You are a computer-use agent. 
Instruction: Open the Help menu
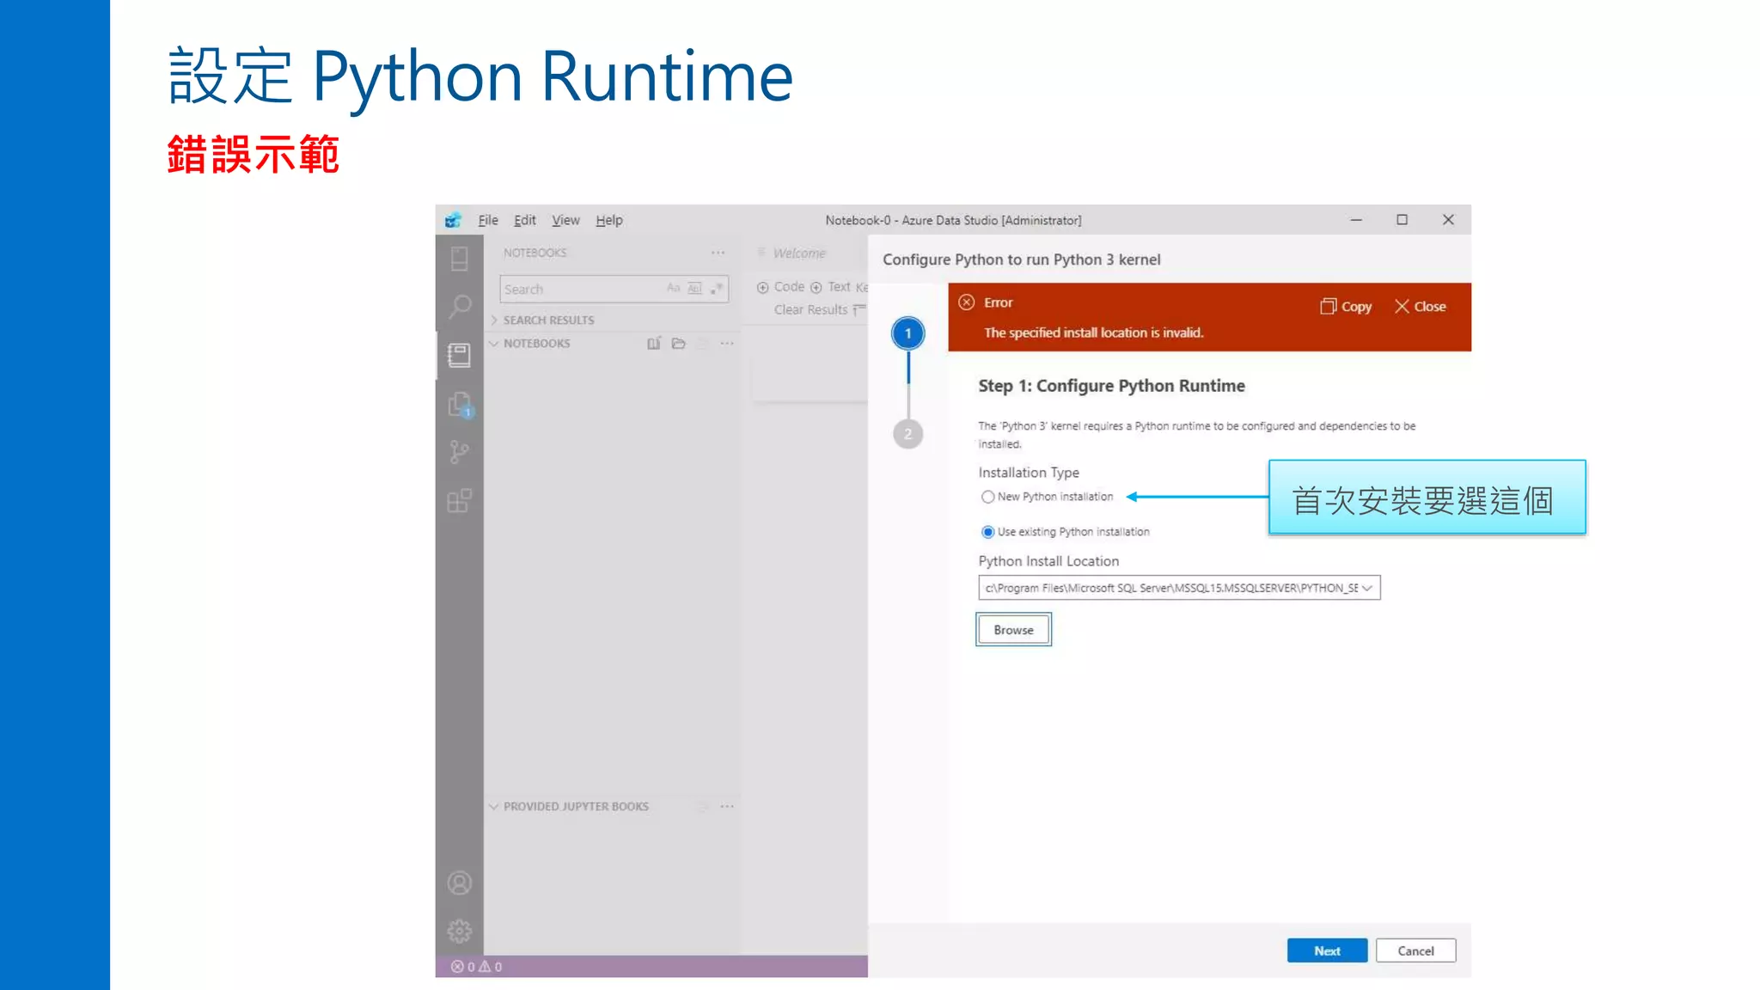(609, 220)
